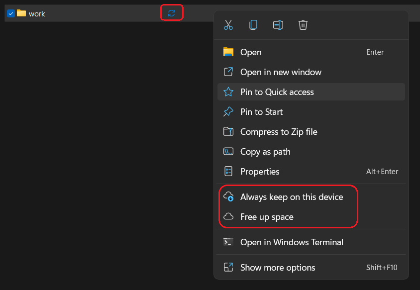The image size is (420, 290).
Task: Enable Always keep on this device
Action: [x=292, y=197]
